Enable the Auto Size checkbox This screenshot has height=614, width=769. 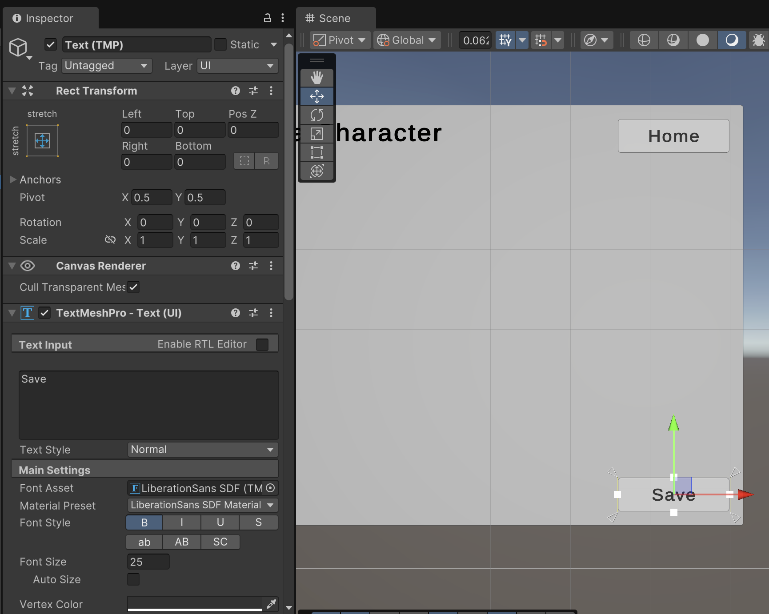point(133,579)
